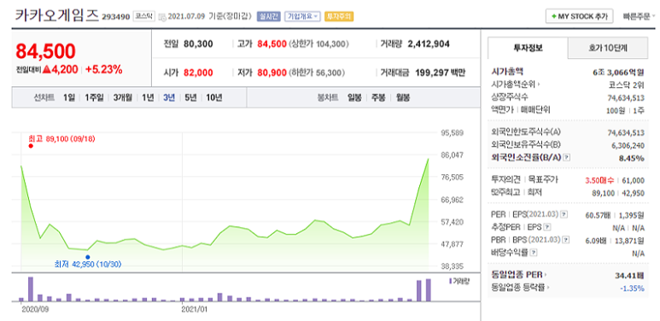Viewport: 660px width, 321px height.
Task: Click the 코스닥 market badge
Action: tap(143, 16)
